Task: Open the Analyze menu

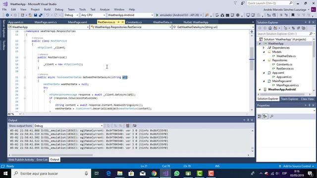Action: 105,9
